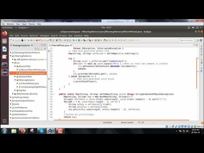Viewport: 204px width, 153px height.
Task: Click Thu 10:27 clock in top bar
Action: click(x=106, y=27)
